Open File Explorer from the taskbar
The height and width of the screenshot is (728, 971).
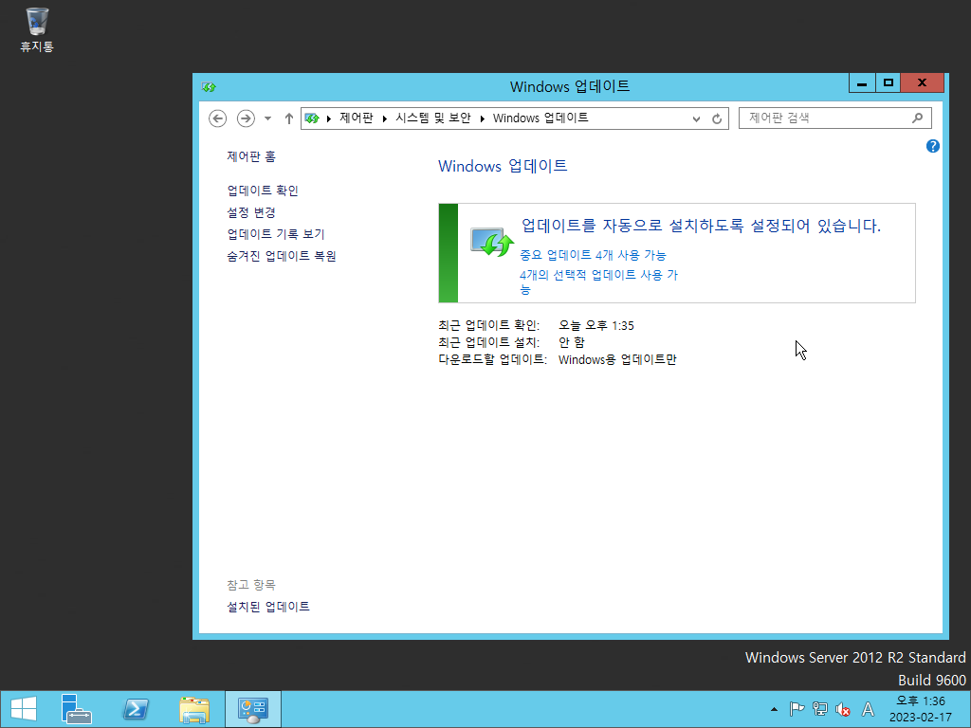194,709
